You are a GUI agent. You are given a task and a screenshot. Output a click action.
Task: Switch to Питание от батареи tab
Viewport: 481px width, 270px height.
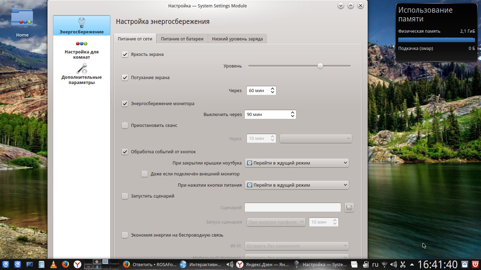pyautogui.click(x=182, y=39)
